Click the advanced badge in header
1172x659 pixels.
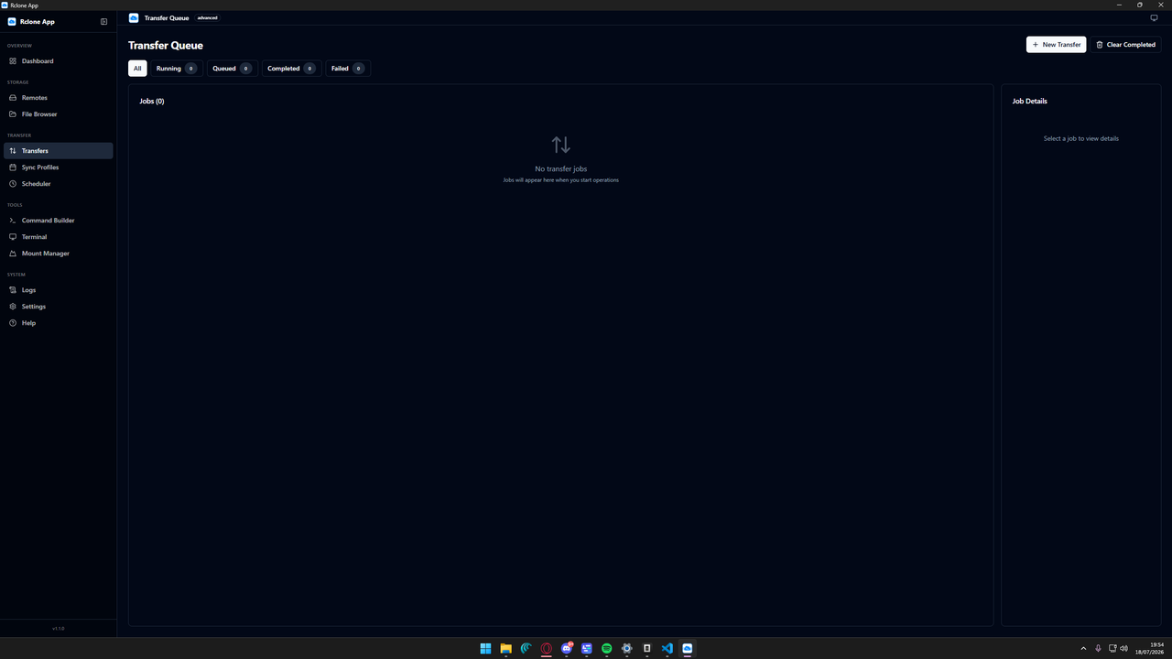[x=208, y=17]
